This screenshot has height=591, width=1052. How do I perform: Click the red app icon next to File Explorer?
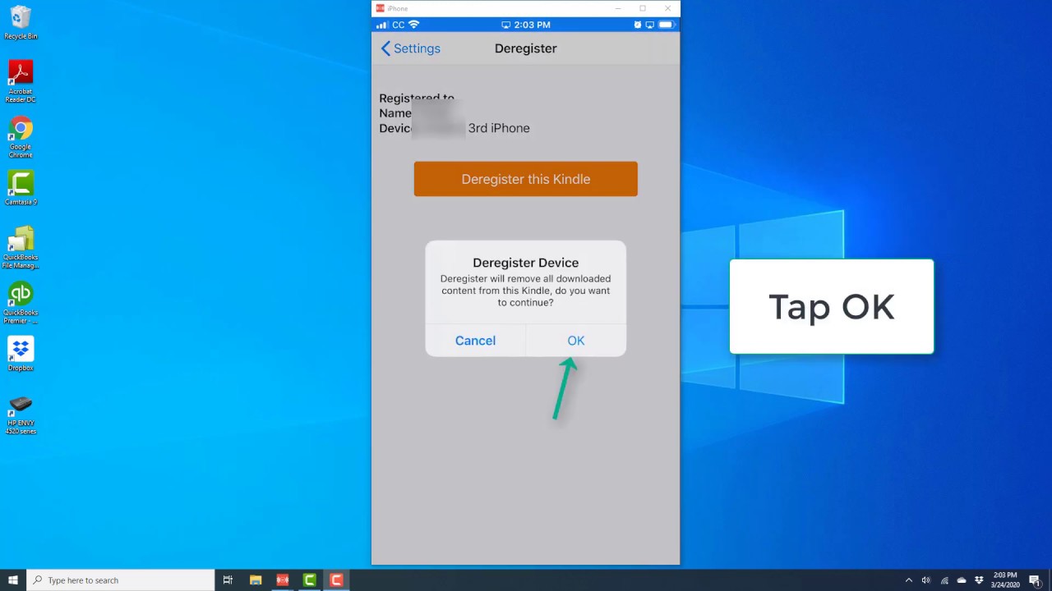(x=283, y=580)
